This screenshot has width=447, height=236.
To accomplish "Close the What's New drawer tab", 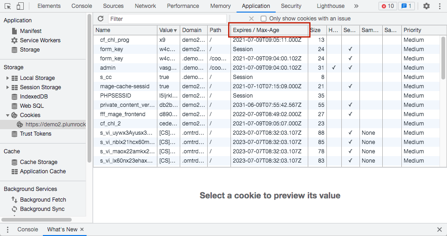I will (x=82, y=229).
